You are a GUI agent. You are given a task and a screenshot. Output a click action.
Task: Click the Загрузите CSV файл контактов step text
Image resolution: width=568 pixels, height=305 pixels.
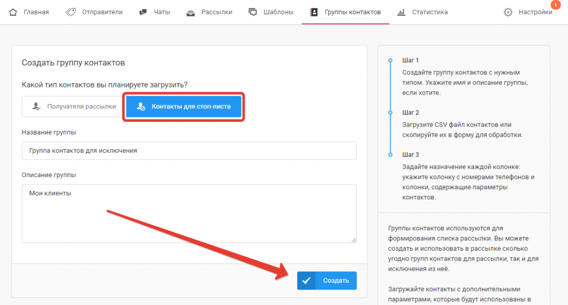462,130
